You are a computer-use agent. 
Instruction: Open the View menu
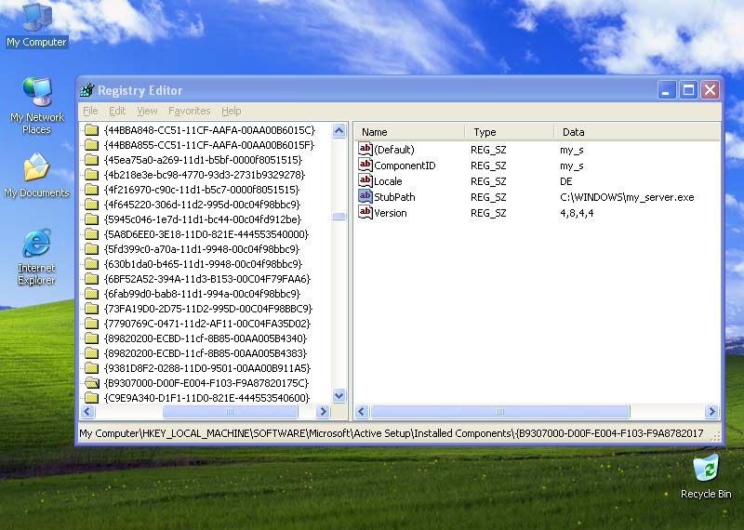147,111
